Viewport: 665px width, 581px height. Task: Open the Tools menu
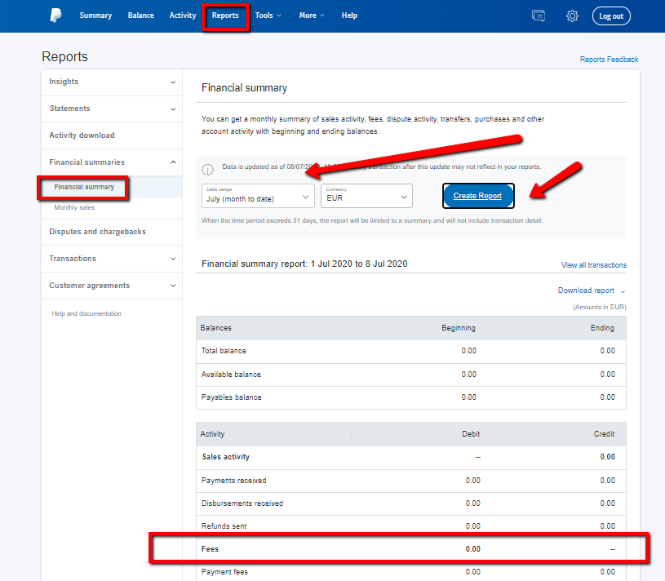click(268, 16)
